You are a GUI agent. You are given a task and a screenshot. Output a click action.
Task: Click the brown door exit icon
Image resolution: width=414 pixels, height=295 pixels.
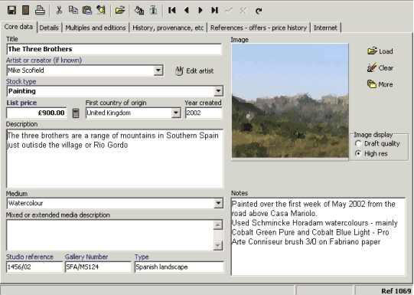tap(25, 10)
